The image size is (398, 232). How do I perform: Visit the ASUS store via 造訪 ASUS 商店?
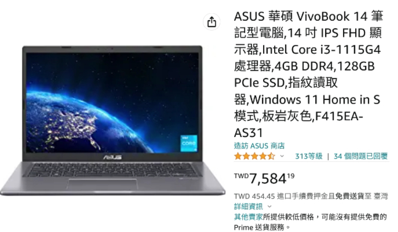pyautogui.click(x=259, y=146)
